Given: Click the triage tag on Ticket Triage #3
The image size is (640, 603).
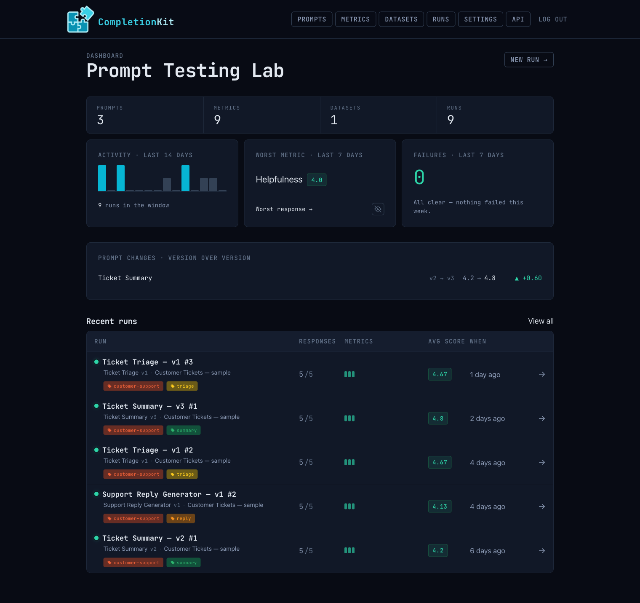Looking at the screenshot, I should (x=182, y=386).
